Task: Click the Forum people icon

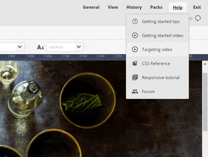Action: coord(135,91)
